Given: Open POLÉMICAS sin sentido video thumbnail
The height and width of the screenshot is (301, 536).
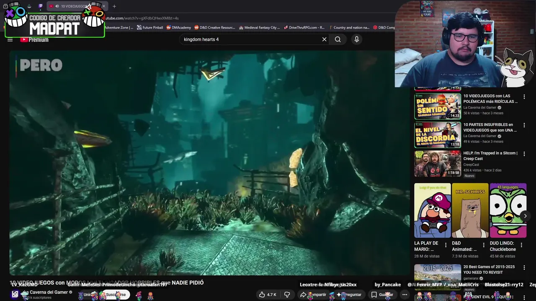Looking at the screenshot, I should pyautogui.click(x=438, y=106).
